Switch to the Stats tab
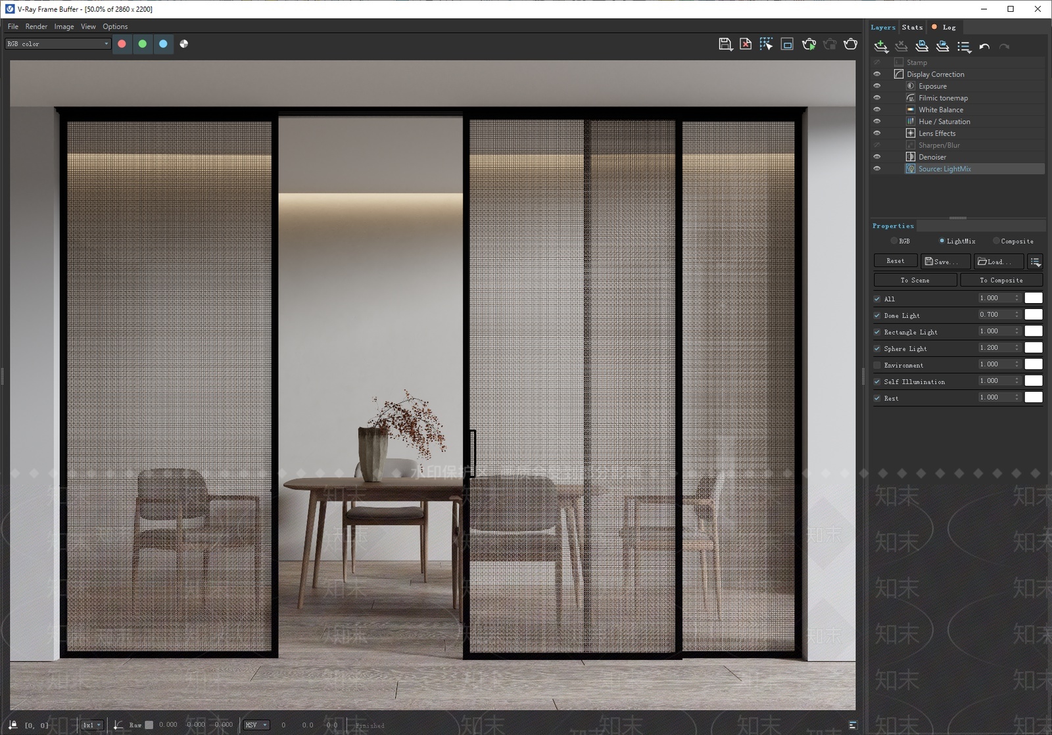The width and height of the screenshot is (1052, 735). click(x=912, y=27)
